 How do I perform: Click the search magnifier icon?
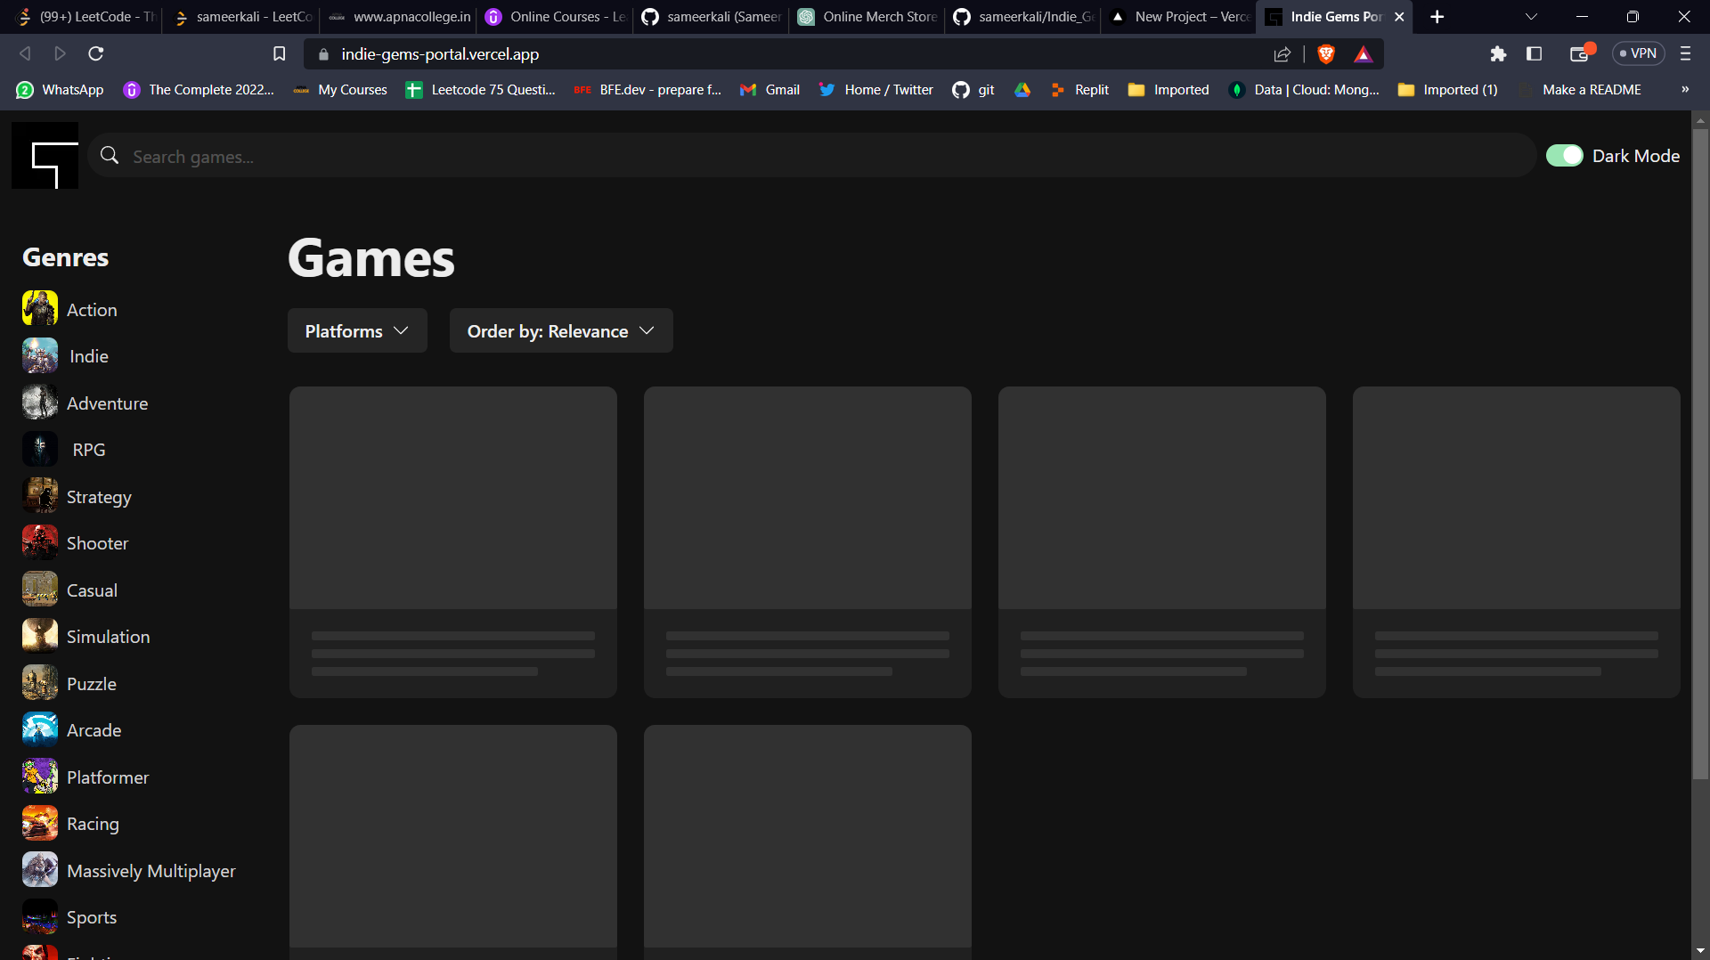click(110, 156)
